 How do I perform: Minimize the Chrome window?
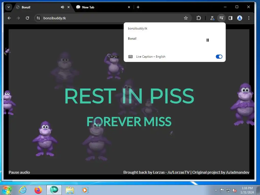(225, 7)
